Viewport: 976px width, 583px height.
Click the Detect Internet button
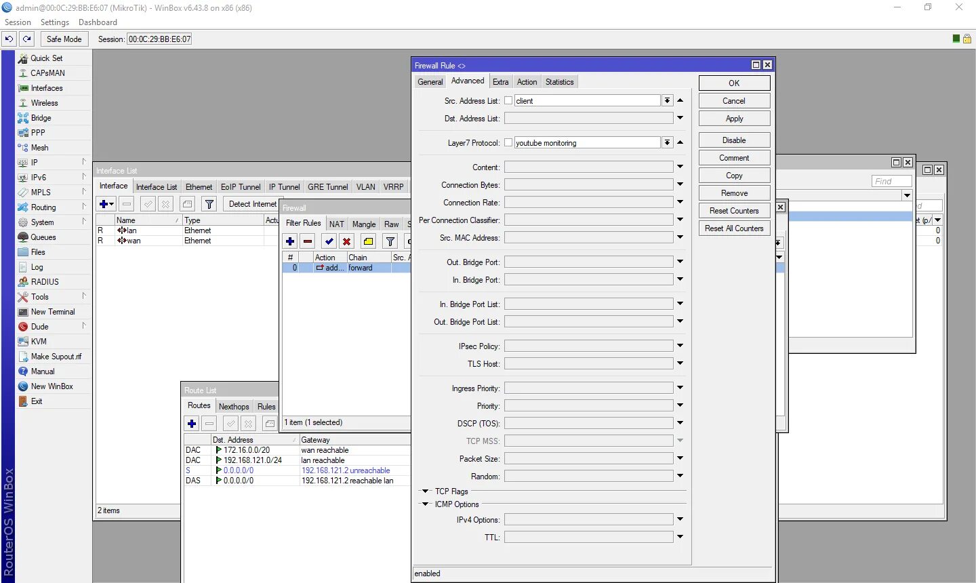pyautogui.click(x=252, y=204)
